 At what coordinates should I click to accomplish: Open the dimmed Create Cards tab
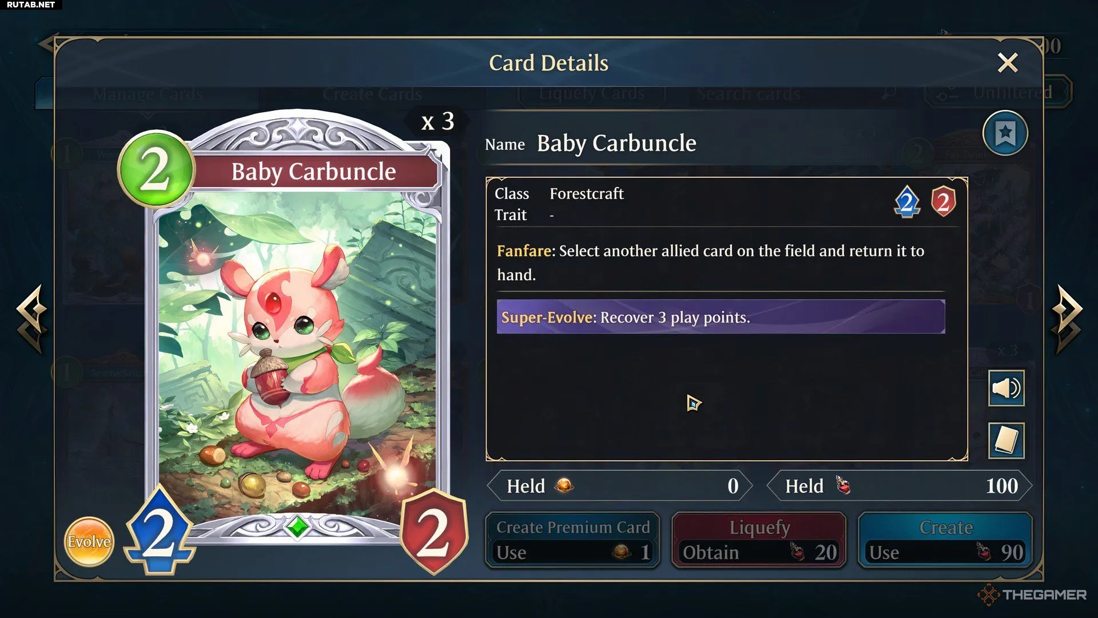[372, 93]
